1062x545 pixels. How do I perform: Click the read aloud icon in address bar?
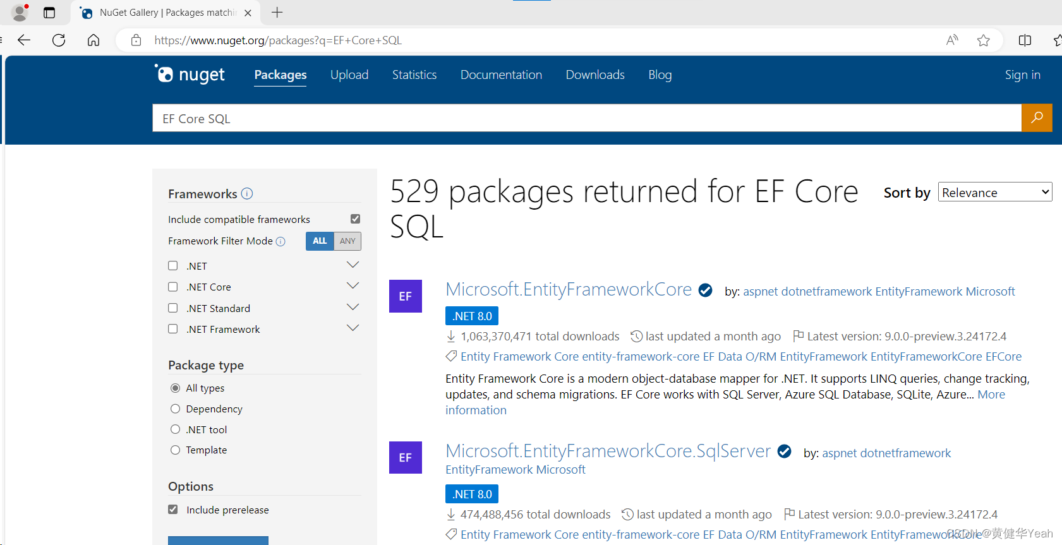(952, 40)
